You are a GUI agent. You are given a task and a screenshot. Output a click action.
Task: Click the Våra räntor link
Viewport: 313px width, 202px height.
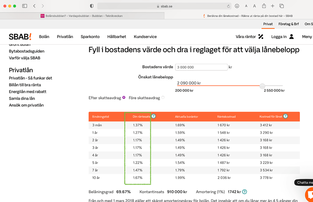tap(246, 37)
